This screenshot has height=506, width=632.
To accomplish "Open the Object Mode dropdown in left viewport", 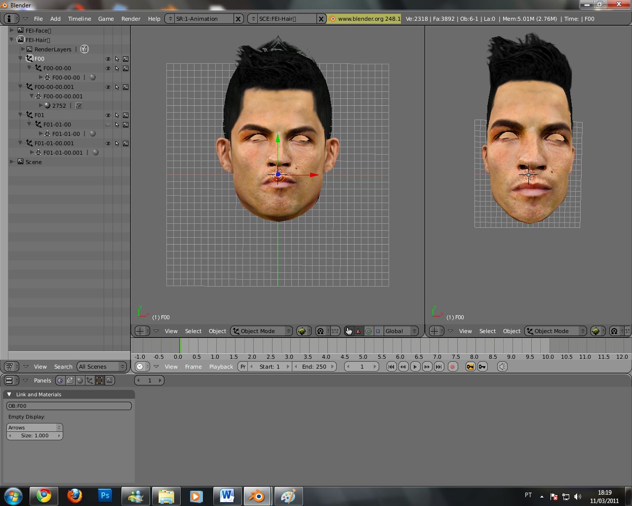I will pos(262,331).
